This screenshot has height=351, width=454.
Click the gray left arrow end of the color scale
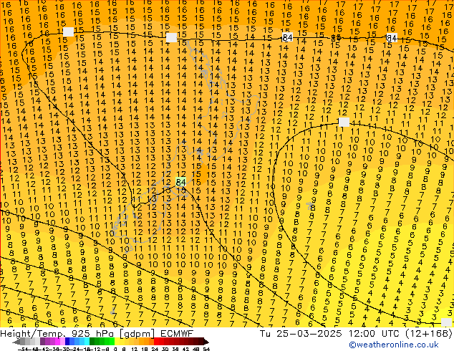point(16,342)
